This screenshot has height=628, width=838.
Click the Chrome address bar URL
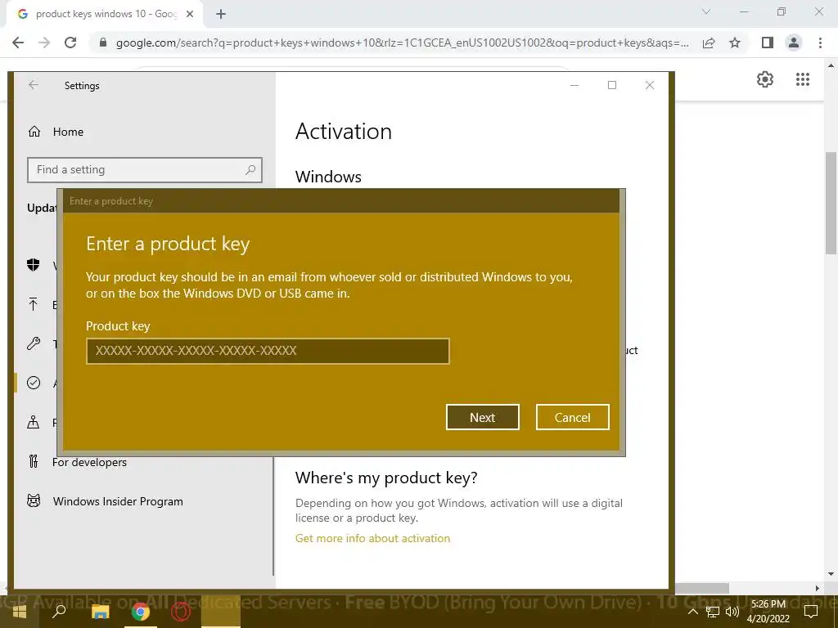(402, 43)
